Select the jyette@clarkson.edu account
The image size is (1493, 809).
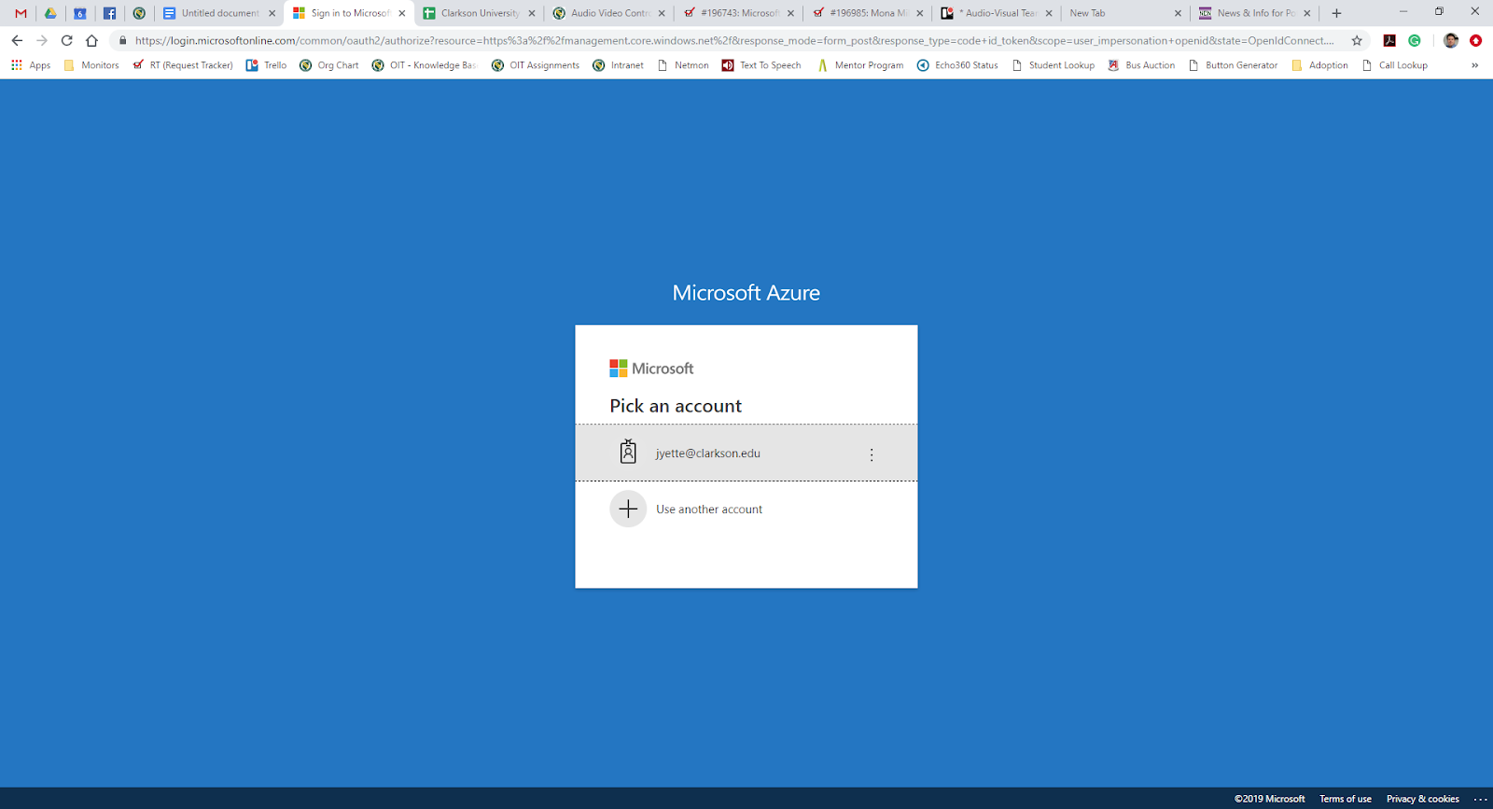(746, 453)
